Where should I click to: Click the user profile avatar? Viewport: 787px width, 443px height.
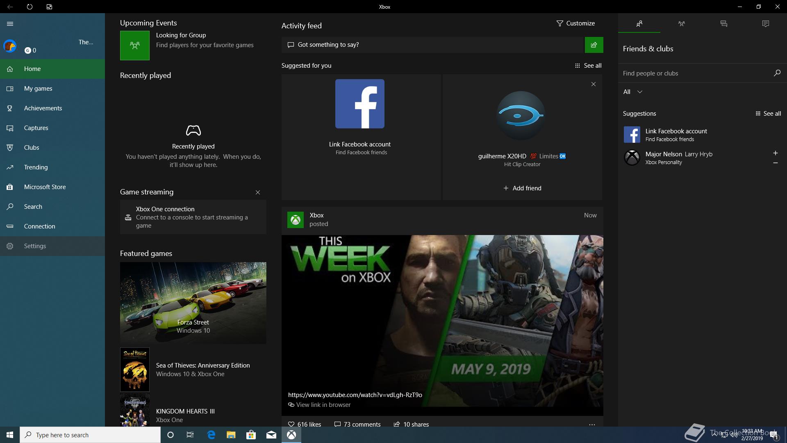click(x=10, y=46)
